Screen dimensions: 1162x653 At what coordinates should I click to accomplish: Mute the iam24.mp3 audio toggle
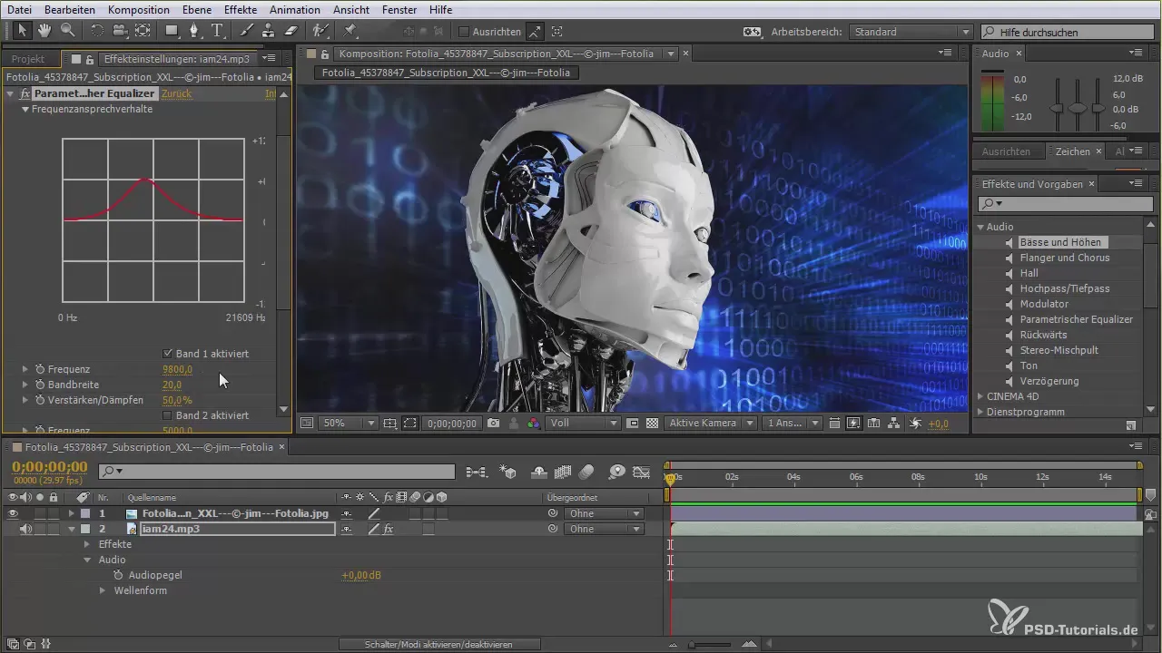tap(26, 529)
